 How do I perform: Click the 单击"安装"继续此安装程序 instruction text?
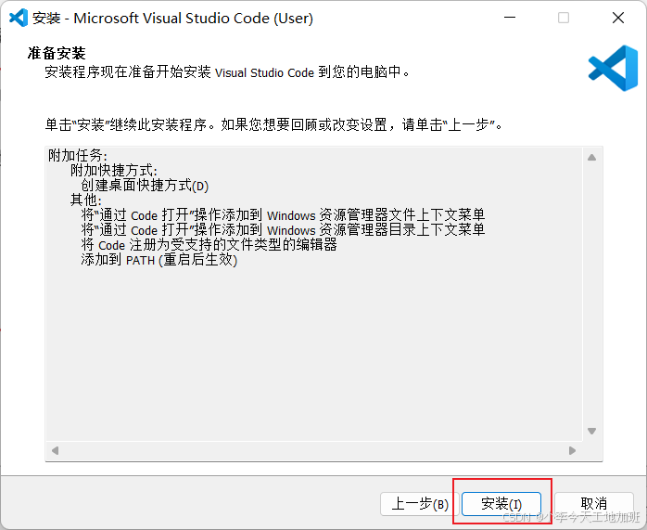click(274, 124)
